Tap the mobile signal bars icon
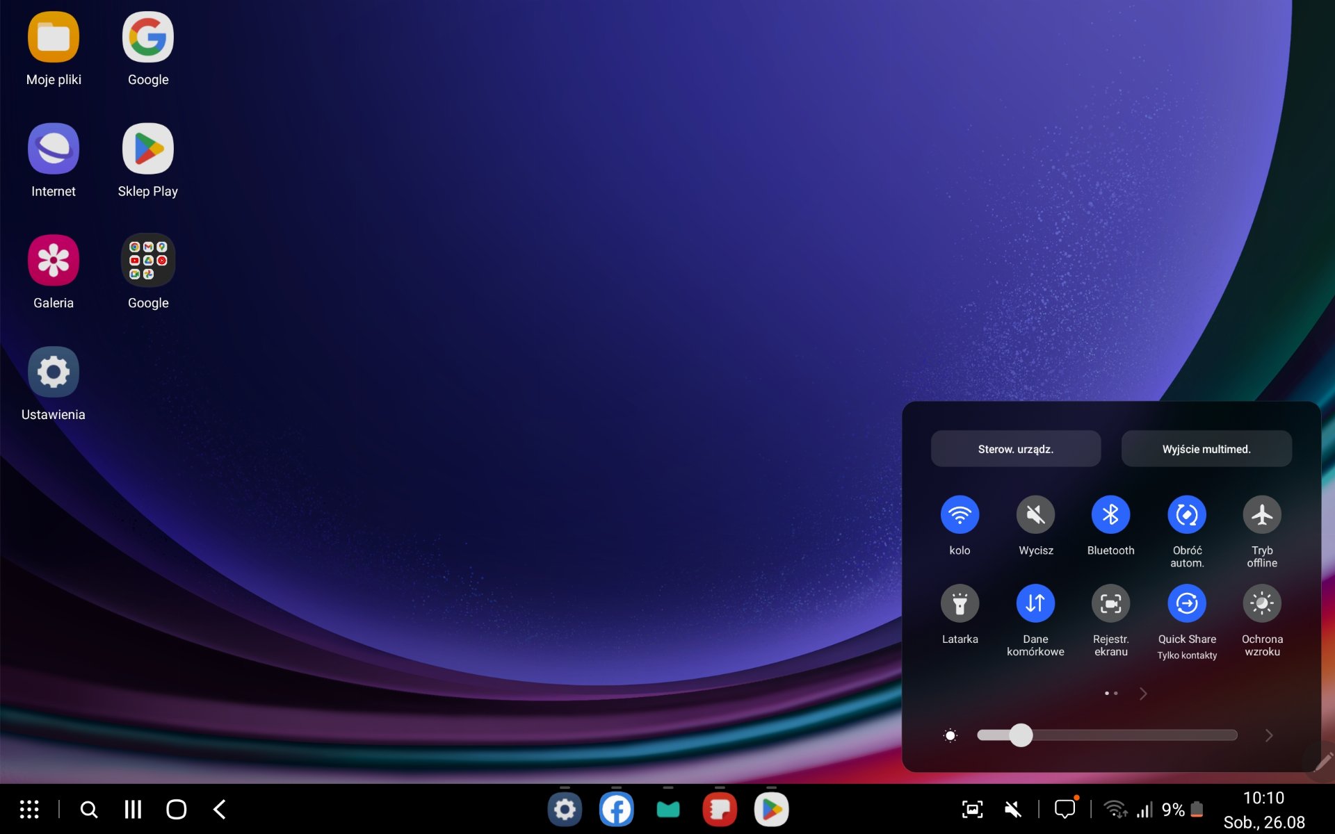1335x834 pixels. tap(1144, 809)
